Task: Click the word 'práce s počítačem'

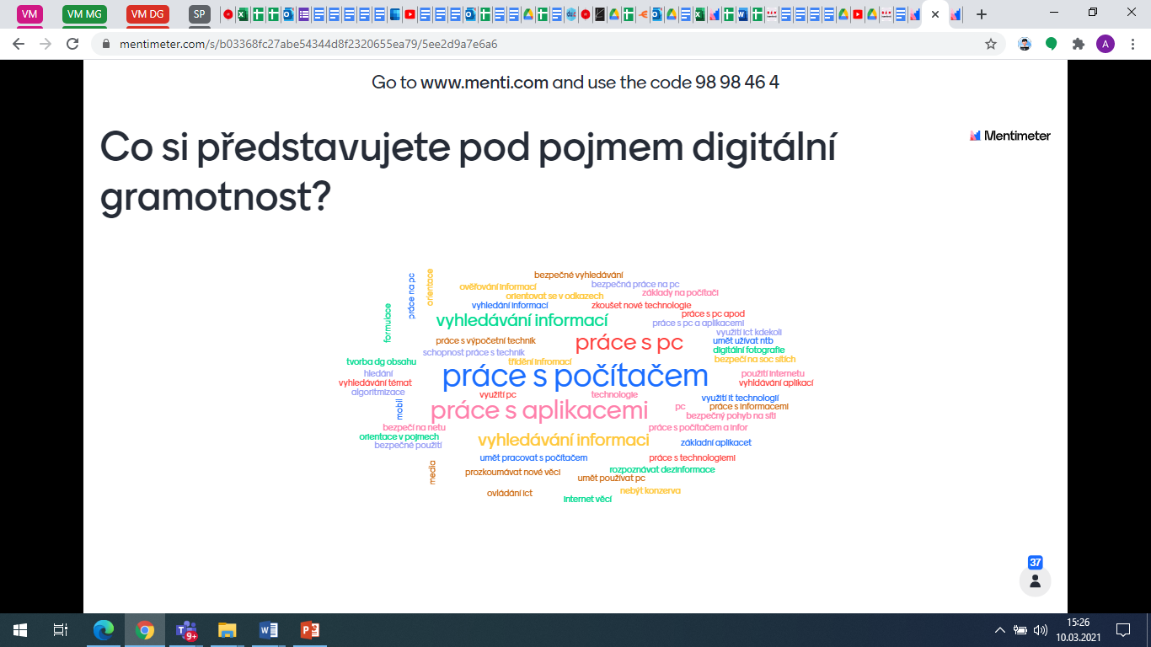Action: coord(575,376)
